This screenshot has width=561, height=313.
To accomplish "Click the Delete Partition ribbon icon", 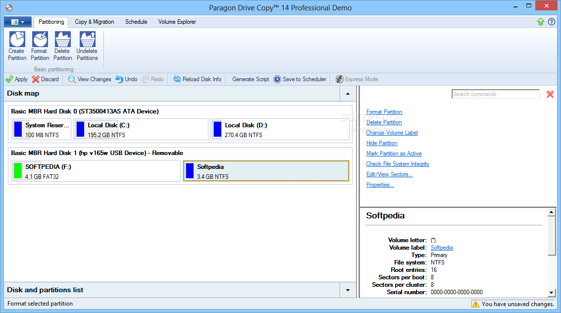I will [x=62, y=46].
